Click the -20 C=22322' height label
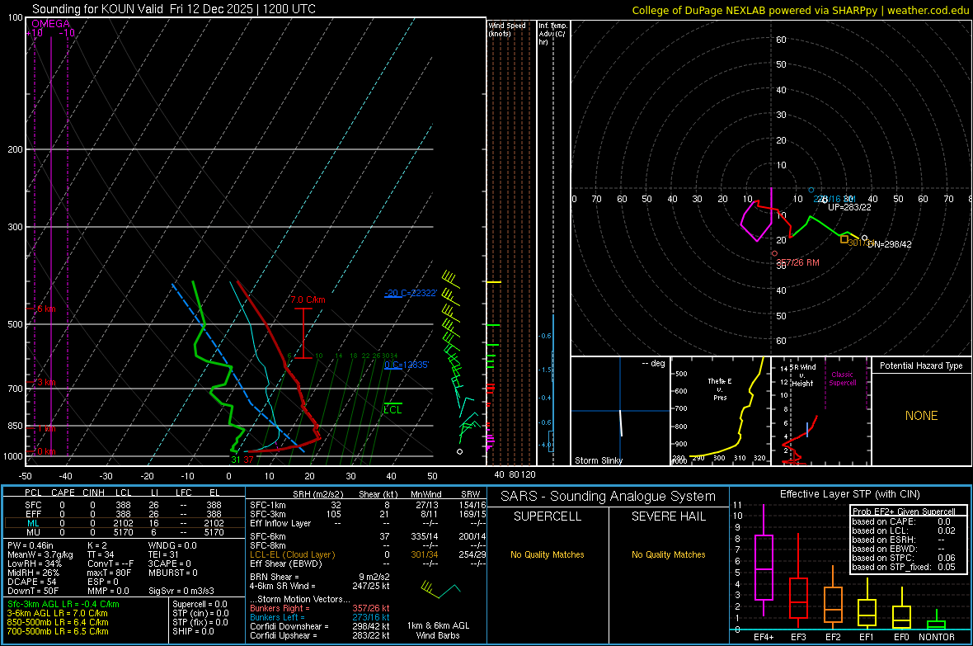This screenshot has width=973, height=646. pos(411,293)
